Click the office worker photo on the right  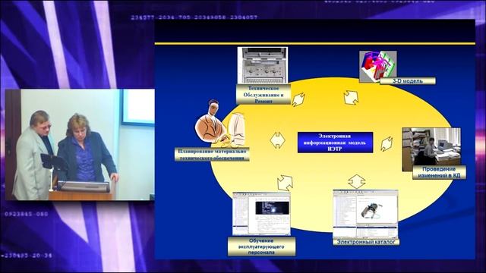pyautogui.click(x=431, y=149)
